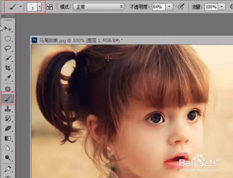Select the Brush tool in toolbox
233x178 pixels.
pos(8,98)
